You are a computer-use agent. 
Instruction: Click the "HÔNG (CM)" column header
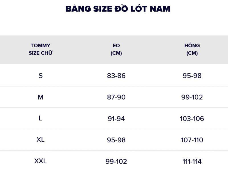(x=192, y=49)
